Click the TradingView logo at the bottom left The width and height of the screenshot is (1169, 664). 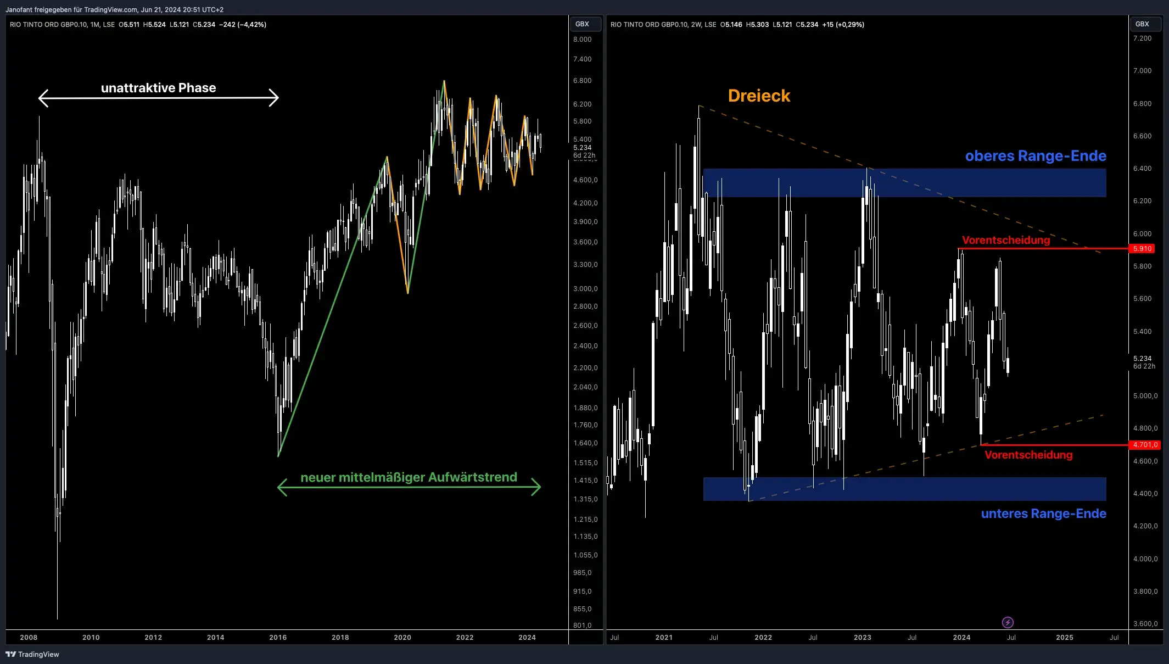point(32,654)
